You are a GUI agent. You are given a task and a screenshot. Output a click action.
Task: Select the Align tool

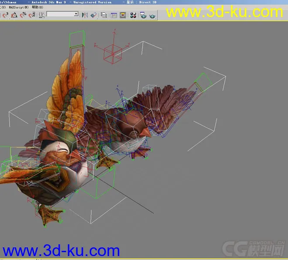point(94,15)
